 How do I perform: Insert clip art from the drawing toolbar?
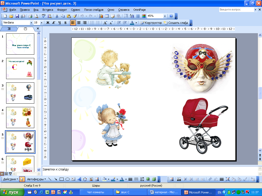pyautogui.click(x=91, y=179)
